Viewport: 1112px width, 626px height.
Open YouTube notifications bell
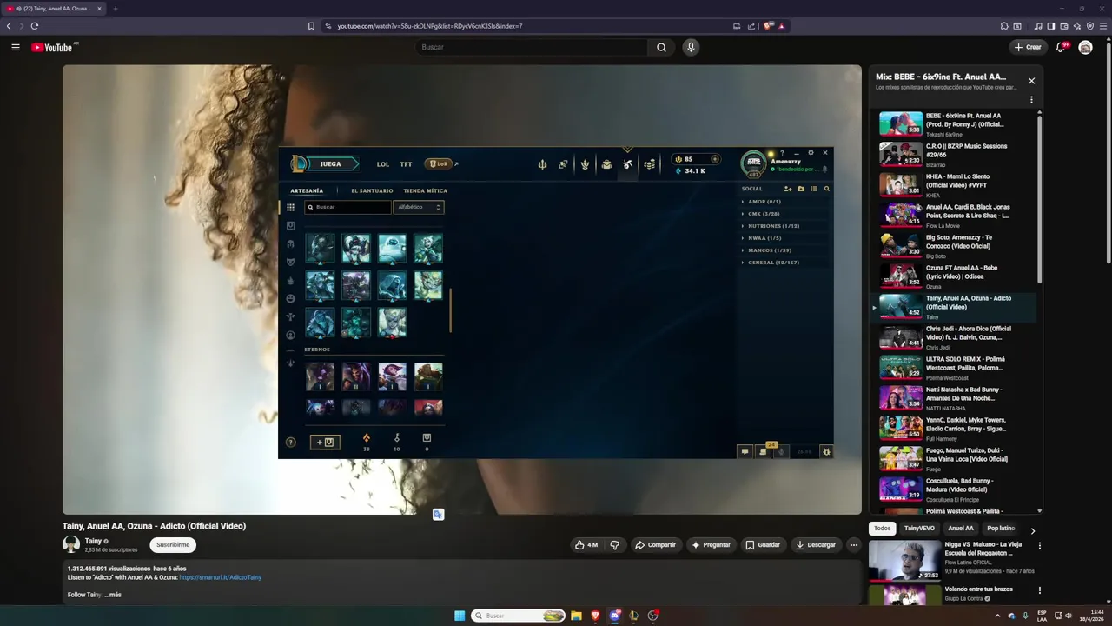click(x=1061, y=47)
